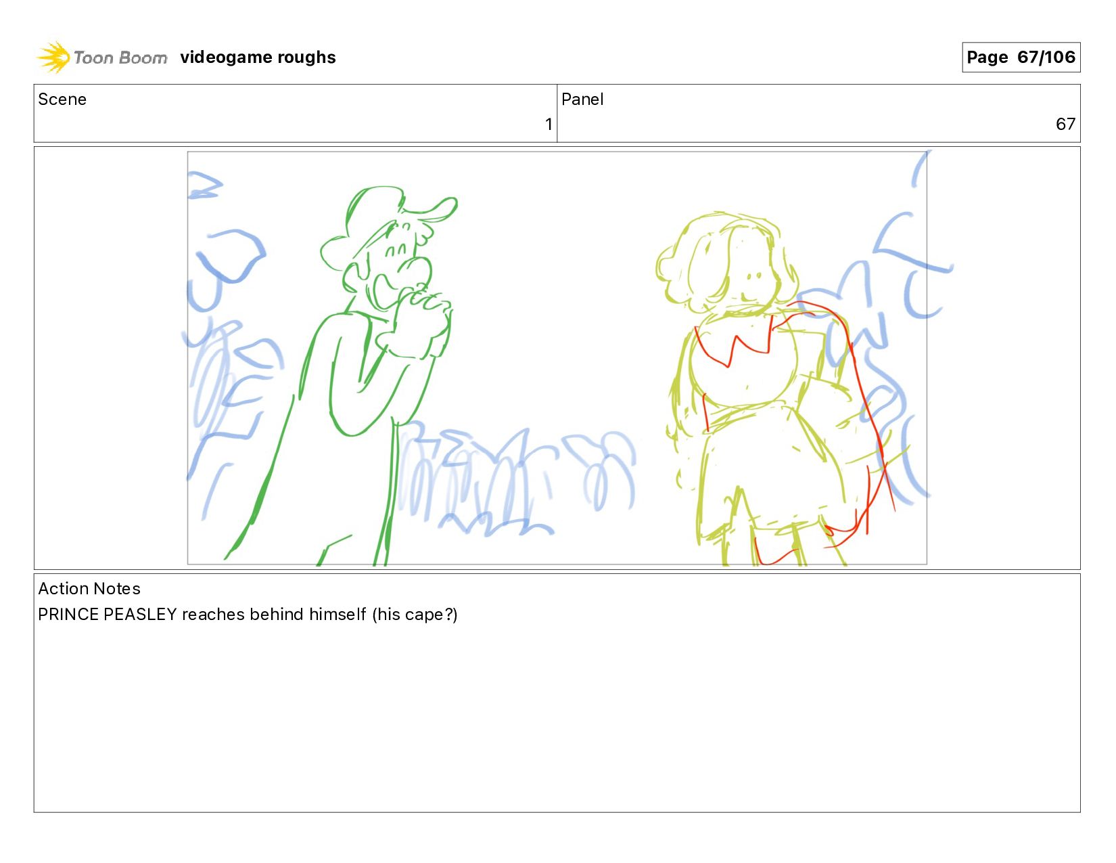Click the Toon Boom logo
The height and width of the screenshot is (863, 1116).
tap(101, 58)
